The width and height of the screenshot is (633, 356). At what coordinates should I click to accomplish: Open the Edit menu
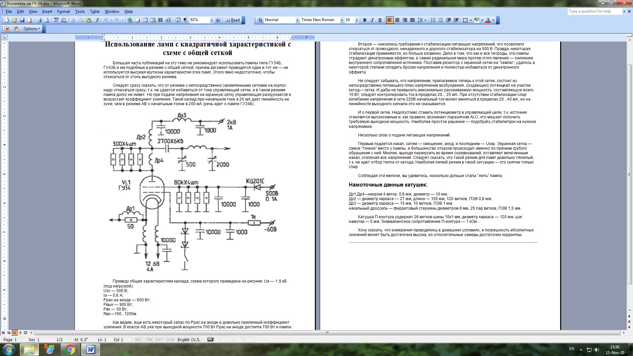point(20,12)
